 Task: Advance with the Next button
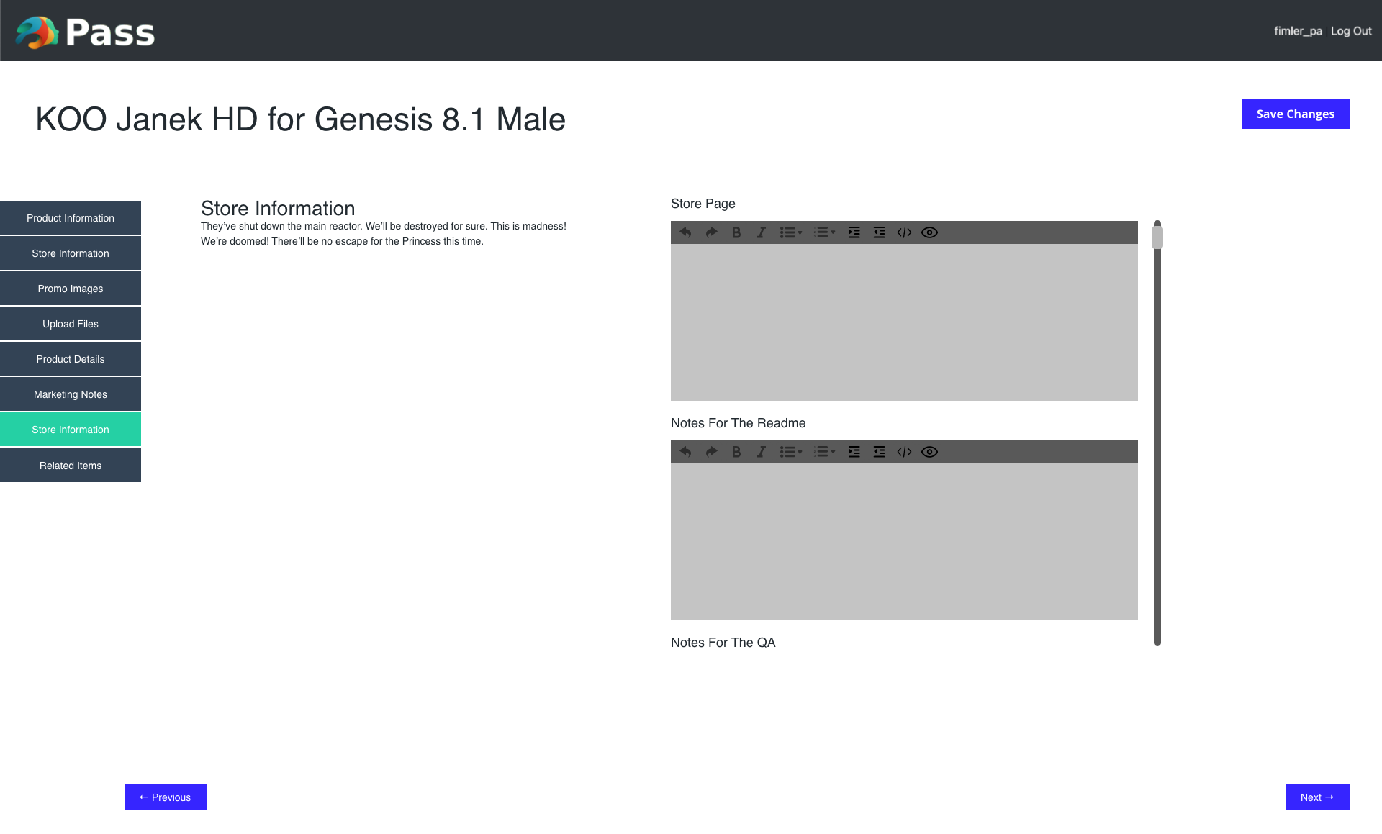tap(1318, 797)
